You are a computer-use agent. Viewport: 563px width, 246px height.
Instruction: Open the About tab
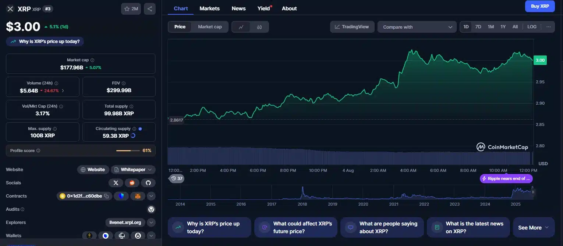point(289,8)
